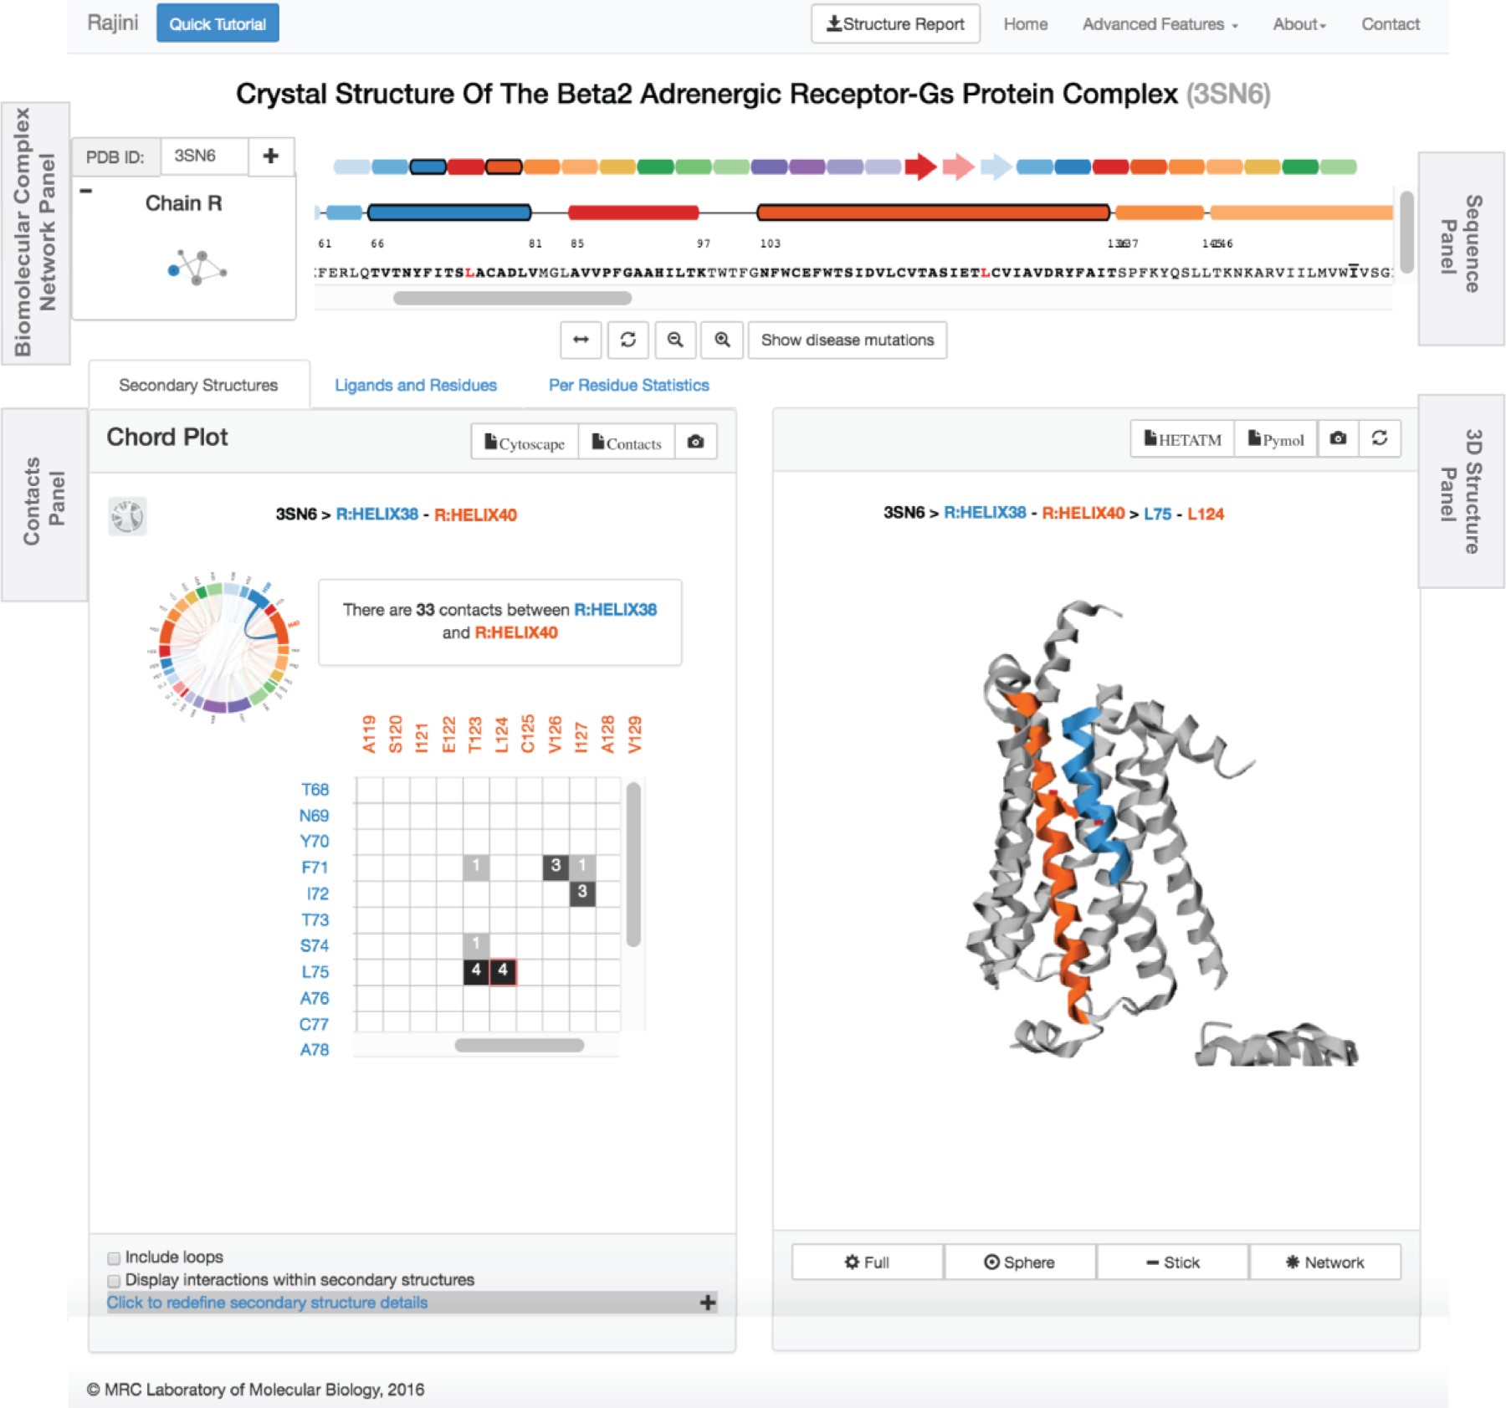Image resolution: width=1506 pixels, height=1408 pixels.
Task: Take a snapshot of the Chord Plot
Action: point(695,442)
